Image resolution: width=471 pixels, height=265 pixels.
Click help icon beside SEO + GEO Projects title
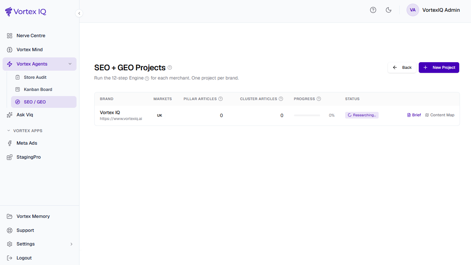170,67
